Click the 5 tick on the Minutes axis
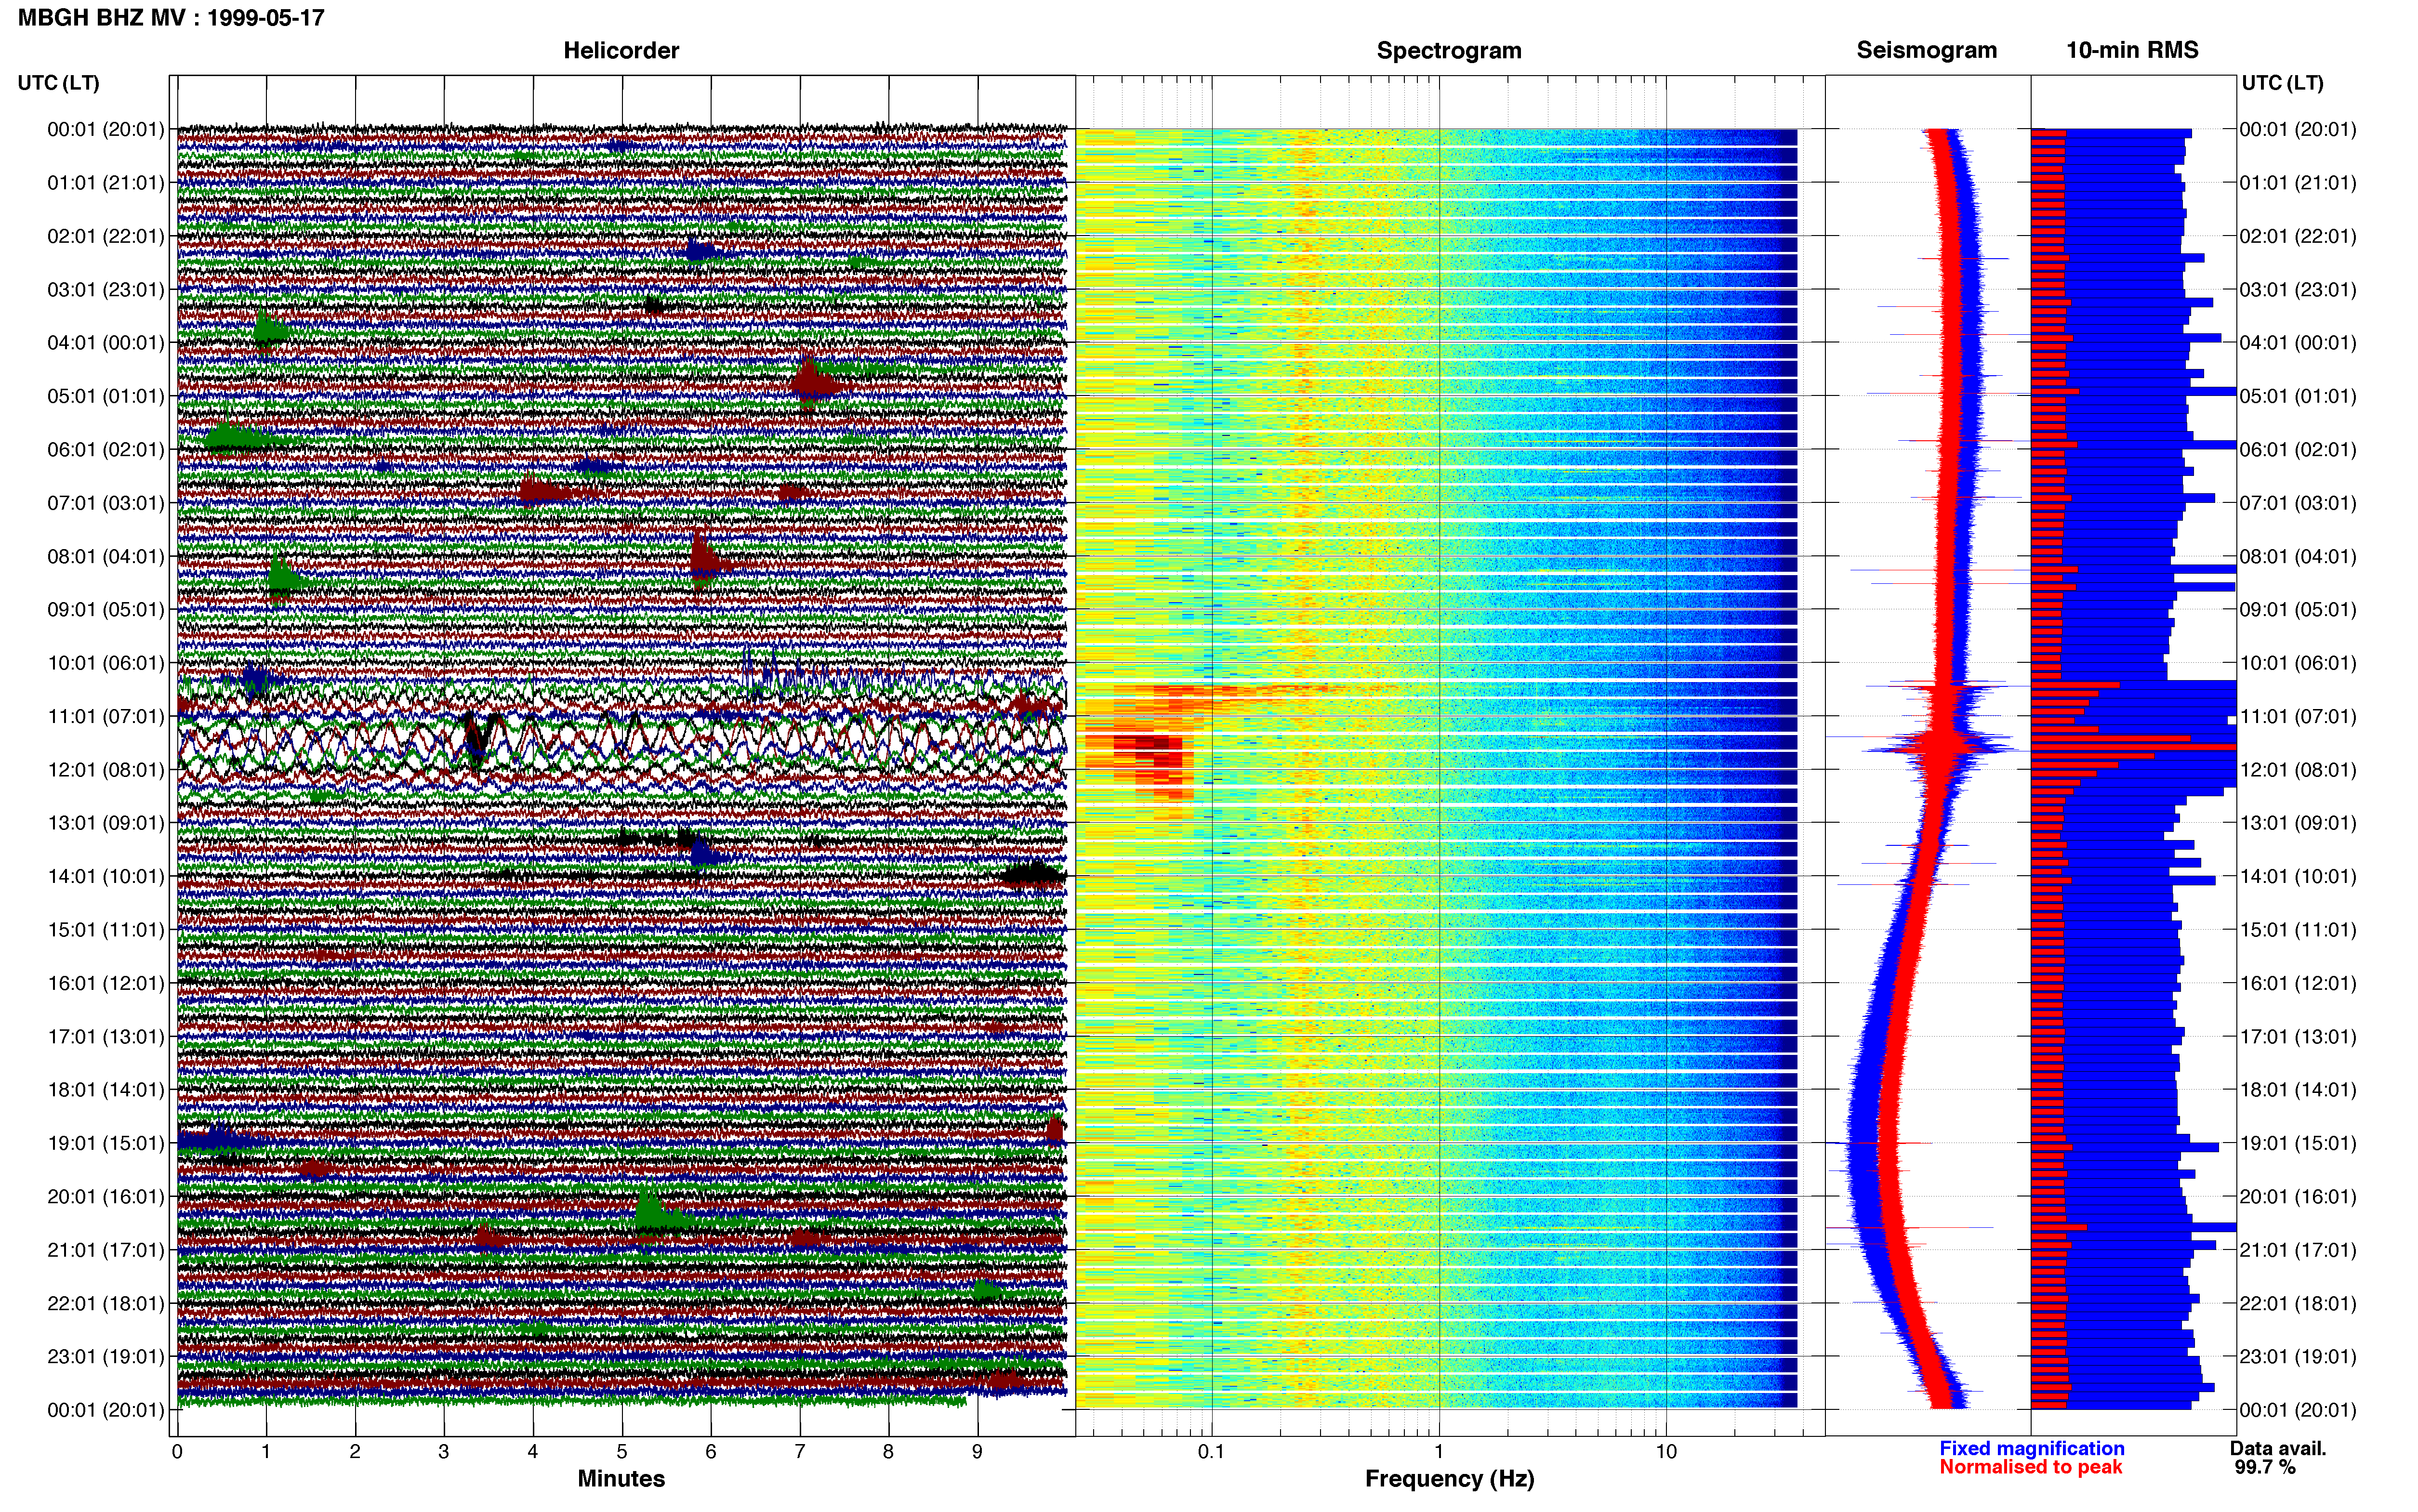Viewport: 2418px width, 1512px height. [622, 1452]
